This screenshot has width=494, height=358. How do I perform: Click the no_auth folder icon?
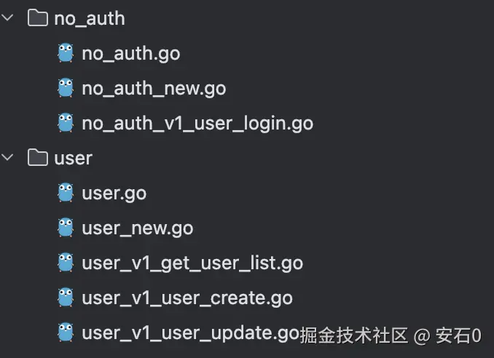click(37, 17)
